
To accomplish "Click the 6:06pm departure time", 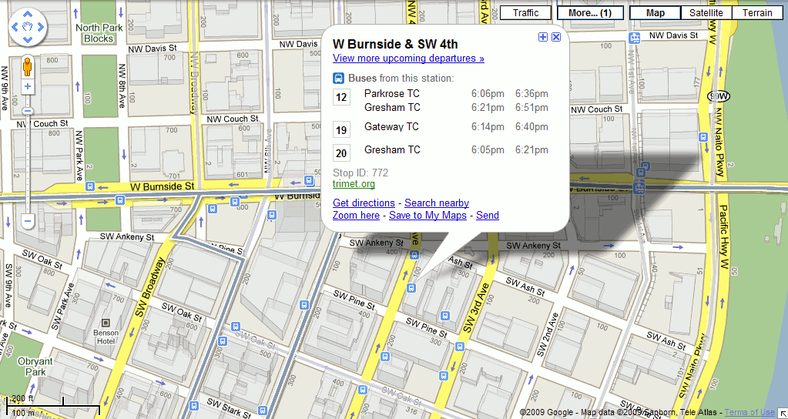I will pos(488,94).
